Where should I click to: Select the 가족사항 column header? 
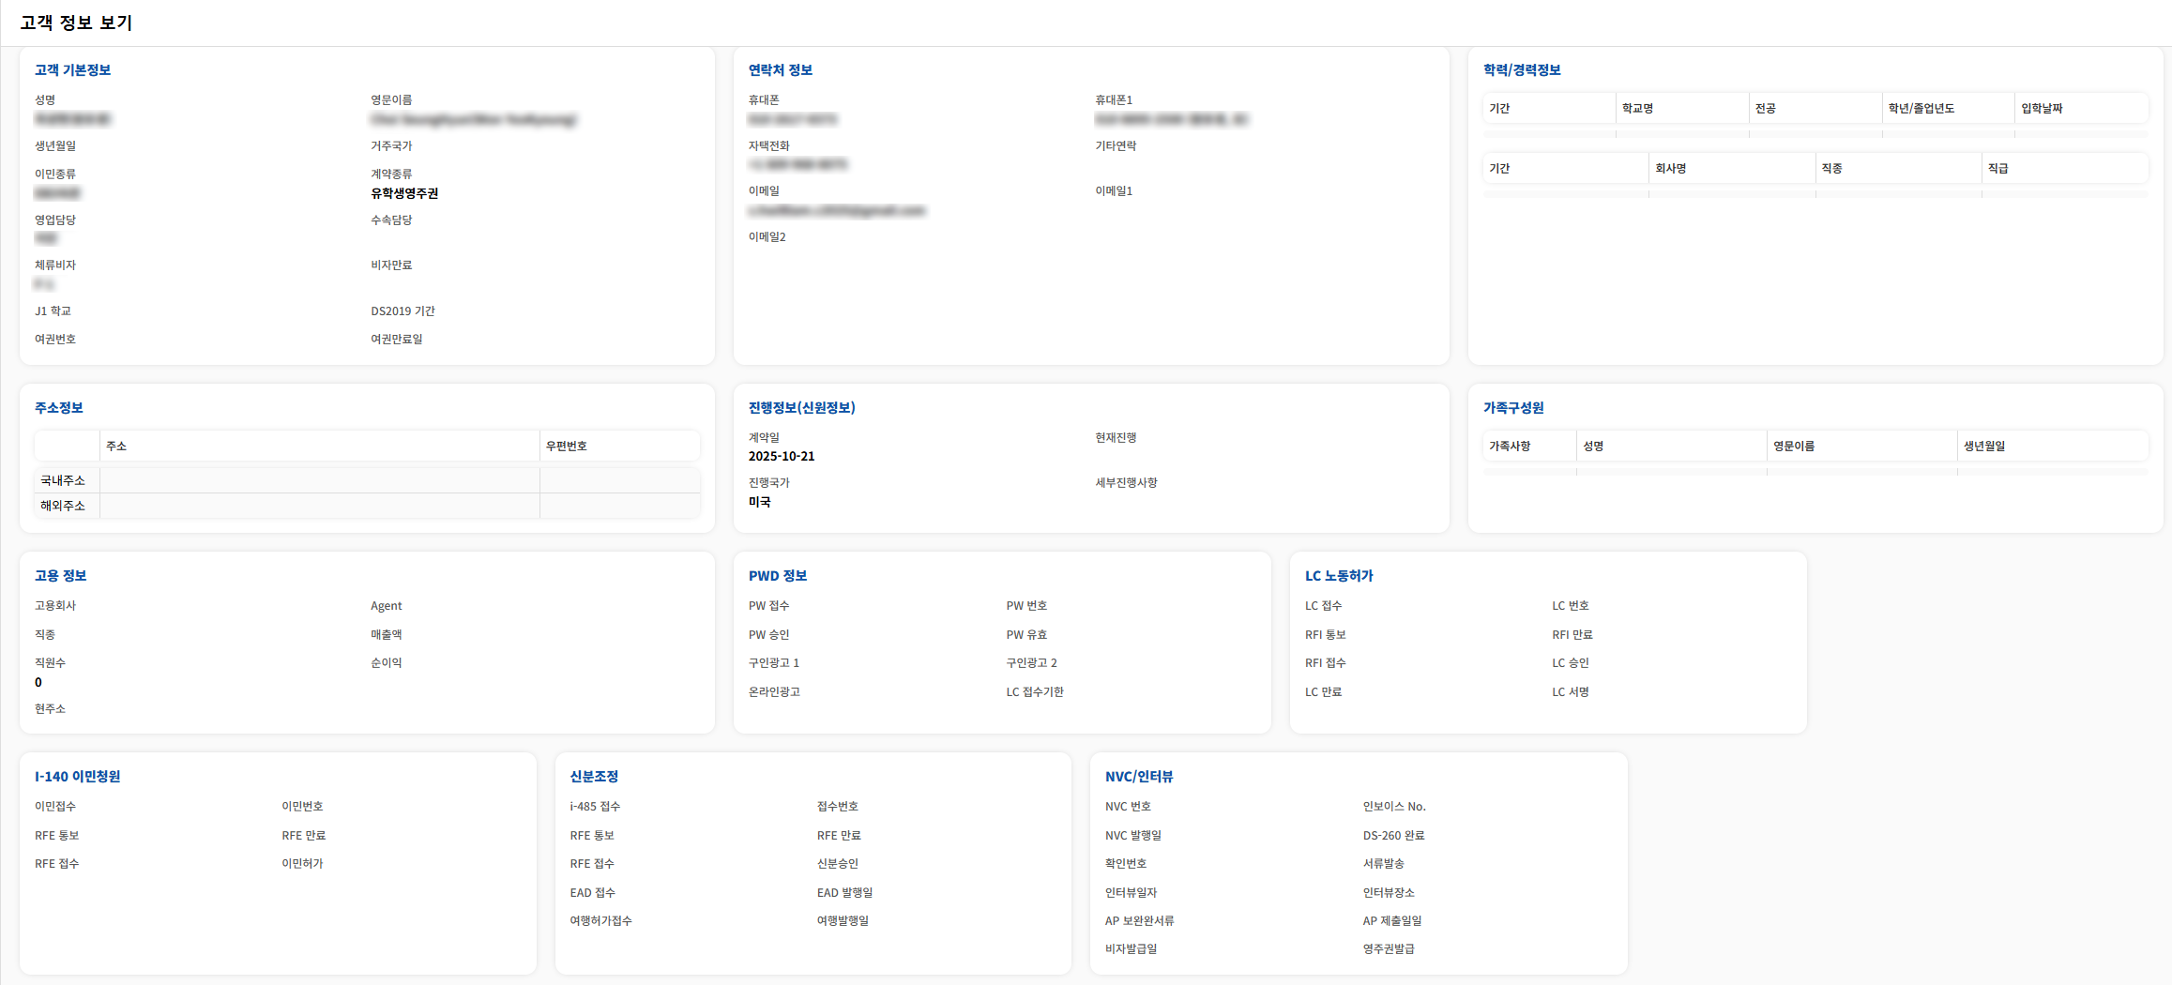click(x=1509, y=447)
